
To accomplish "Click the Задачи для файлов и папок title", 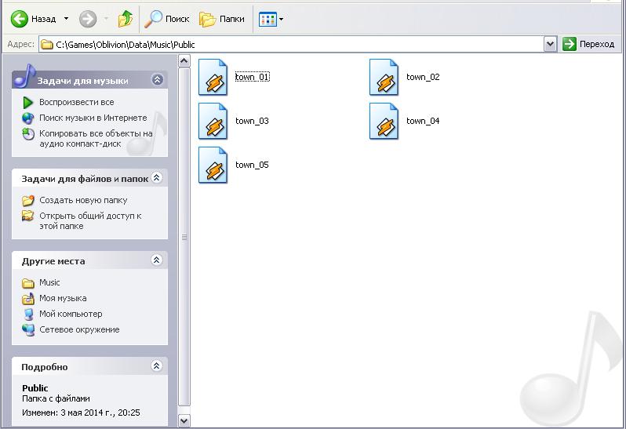I will [85, 179].
